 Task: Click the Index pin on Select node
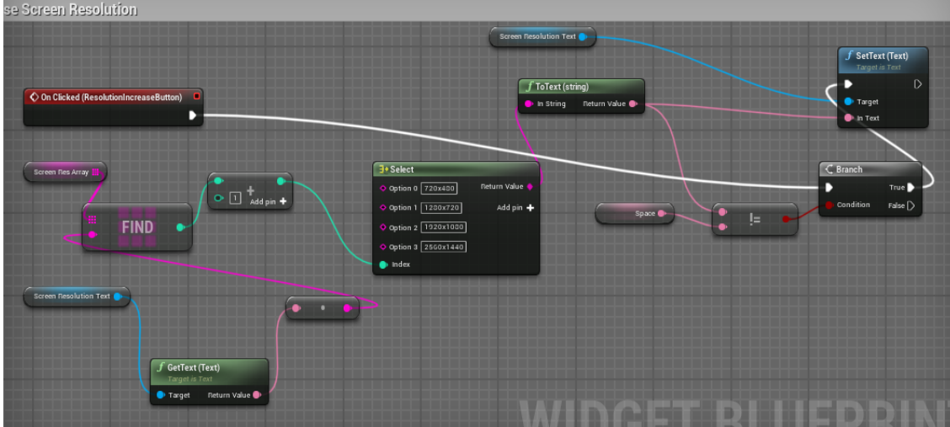[382, 264]
